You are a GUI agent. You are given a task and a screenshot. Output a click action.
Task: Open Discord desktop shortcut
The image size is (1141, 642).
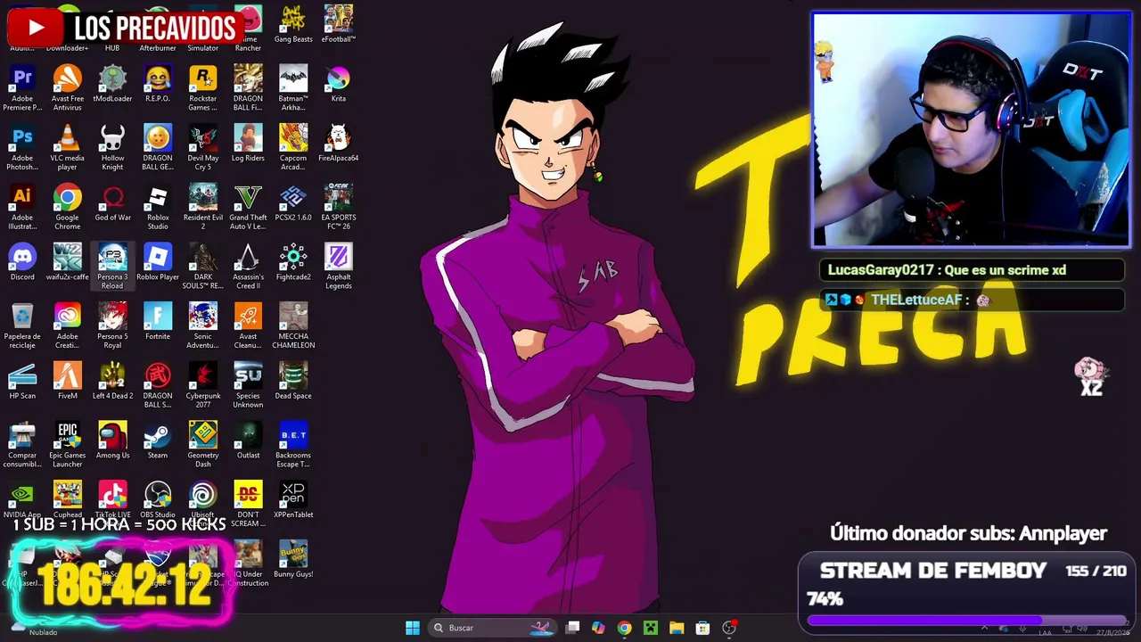point(22,263)
